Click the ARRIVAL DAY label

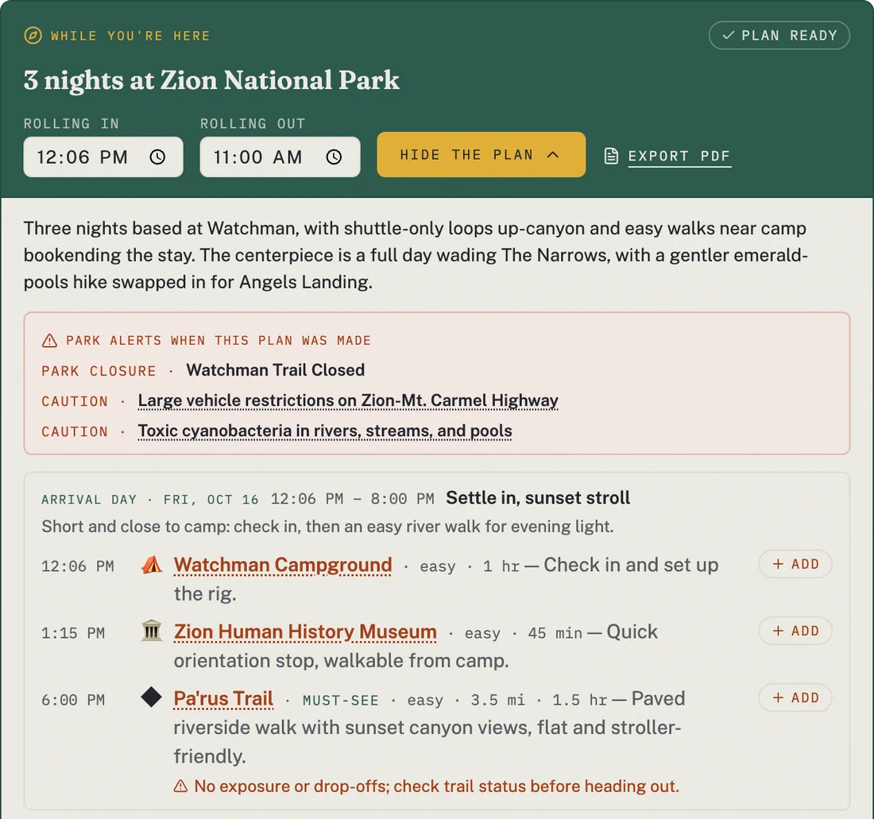coord(89,500)
